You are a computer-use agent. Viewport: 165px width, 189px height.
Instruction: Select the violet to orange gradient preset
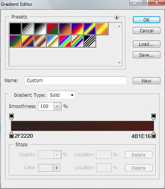[65, 29]
